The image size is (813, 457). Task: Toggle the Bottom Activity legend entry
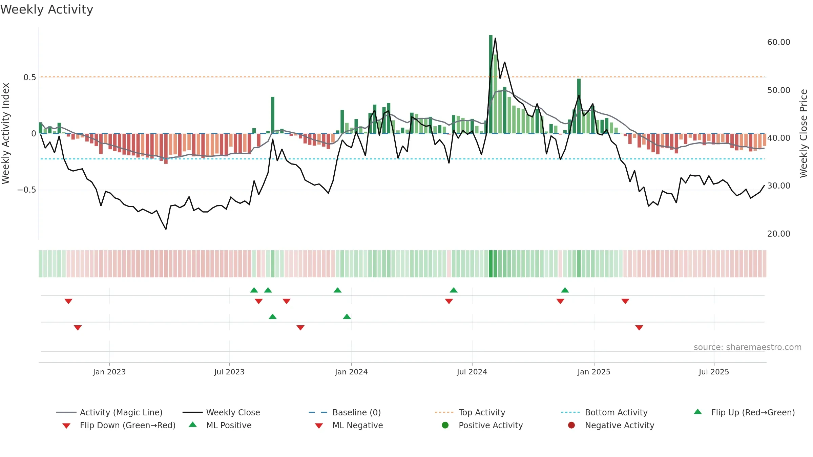click(604, 412)
